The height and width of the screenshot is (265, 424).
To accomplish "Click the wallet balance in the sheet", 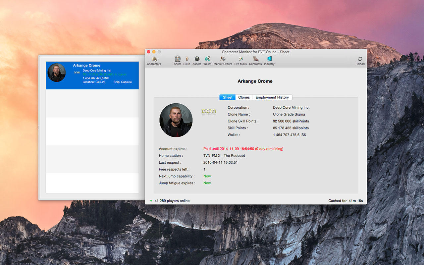I will (x=290, y=135).
